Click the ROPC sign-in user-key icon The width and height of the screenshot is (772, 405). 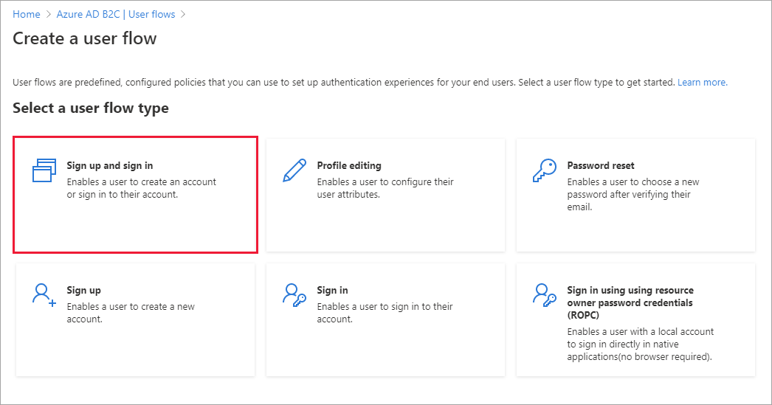pyautogui.click(x=545, y=294)
